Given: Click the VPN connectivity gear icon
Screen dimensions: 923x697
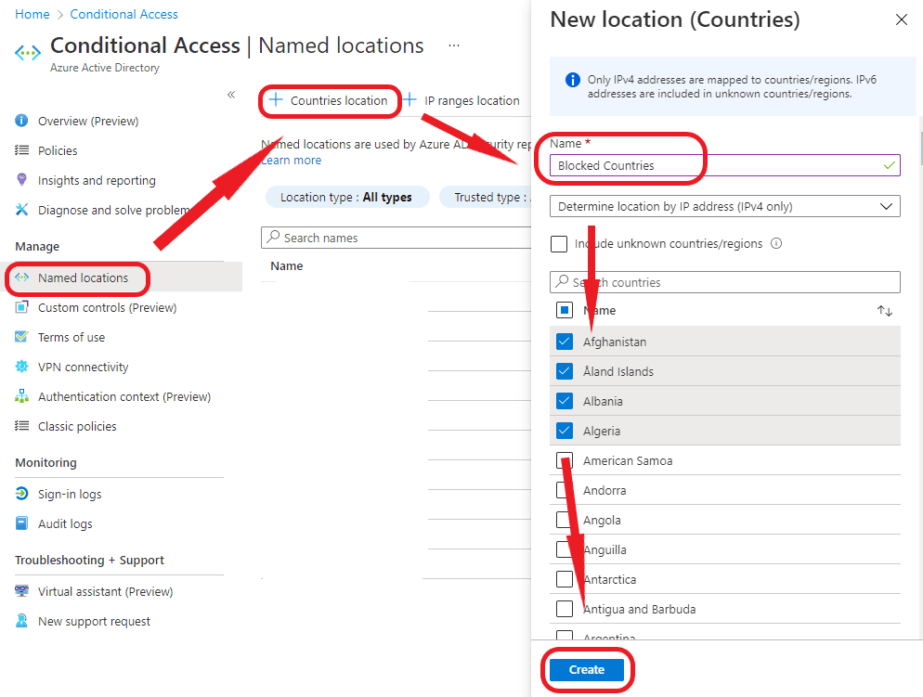Looking at the screenshot, I should coord(21,367).
